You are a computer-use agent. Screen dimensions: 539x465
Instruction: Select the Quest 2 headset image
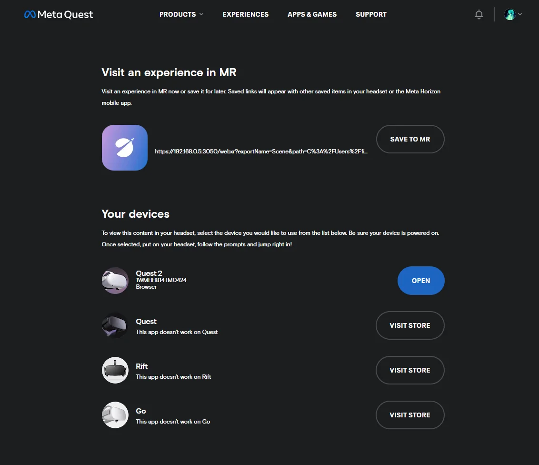[115, 281]
